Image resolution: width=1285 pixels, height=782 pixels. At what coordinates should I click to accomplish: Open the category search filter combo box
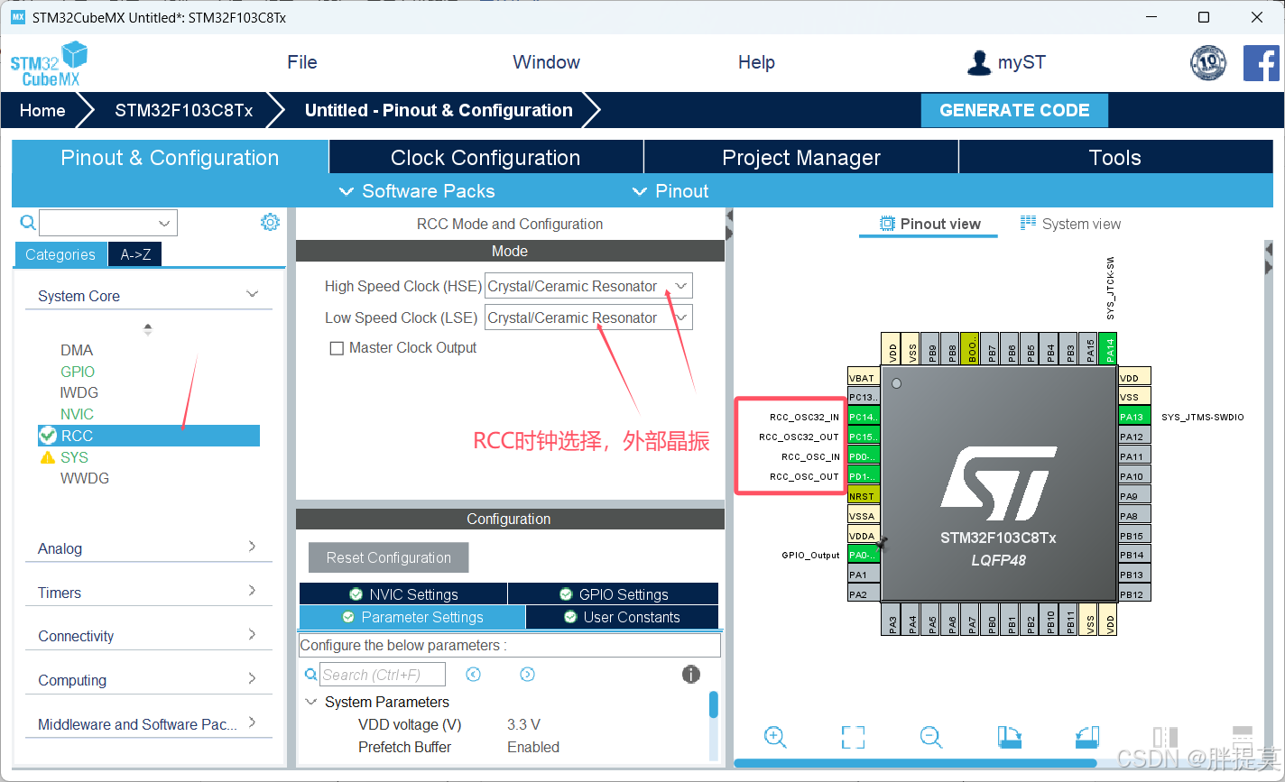[108, 223]
